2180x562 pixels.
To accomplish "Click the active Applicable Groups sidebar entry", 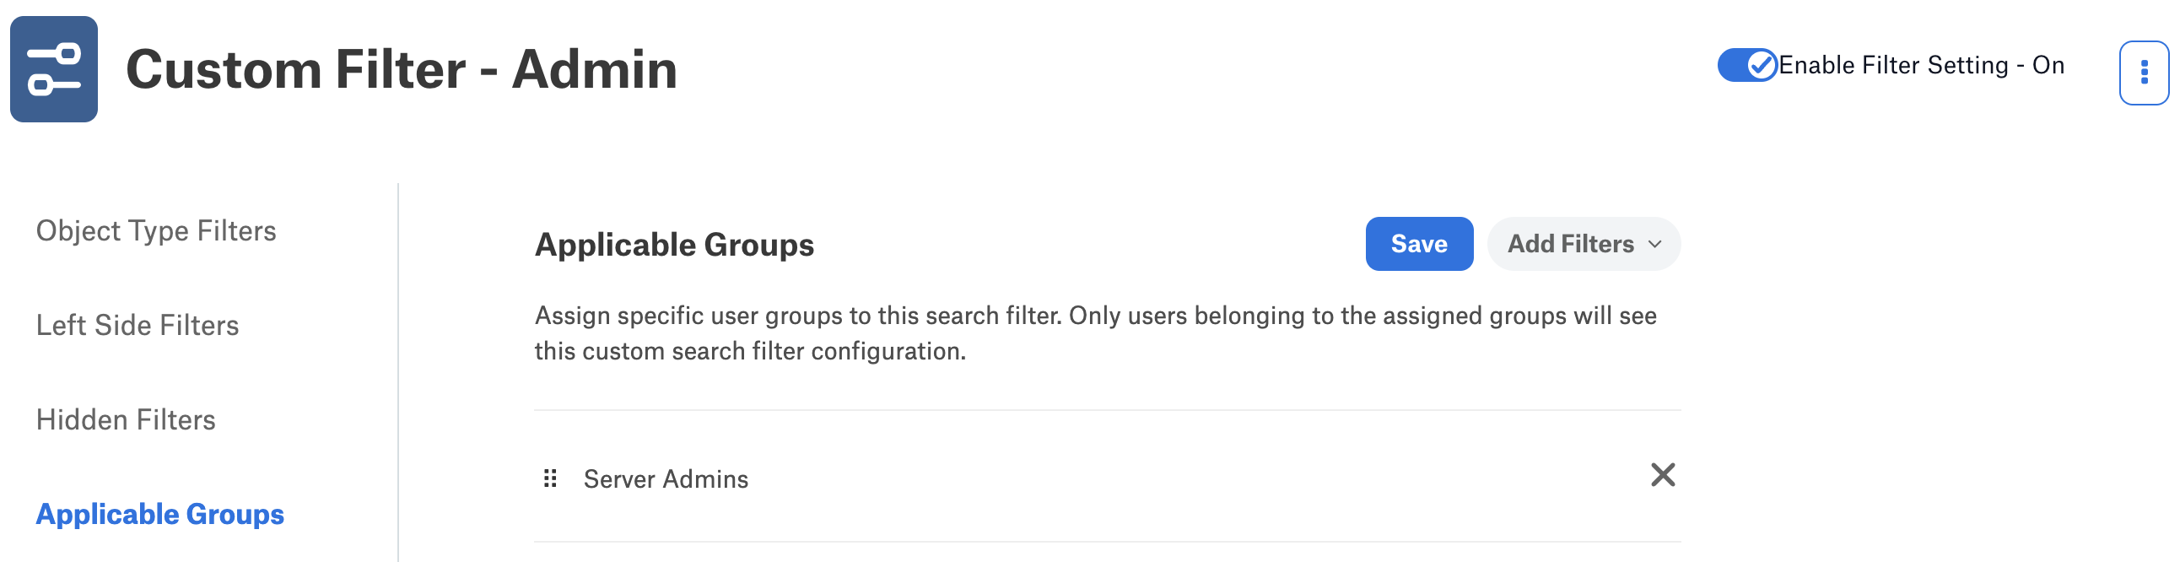I will 160,514.
